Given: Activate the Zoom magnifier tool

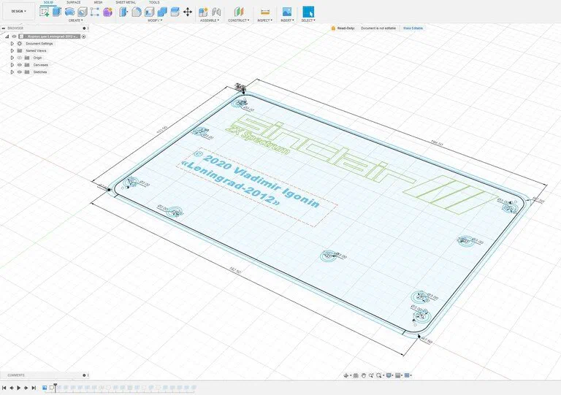Looking at the screenshot, I should point(371,375).
